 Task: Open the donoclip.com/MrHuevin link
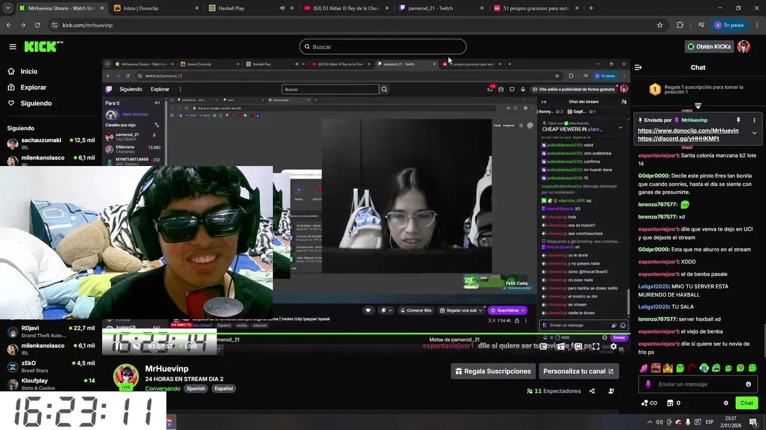tap(688, 130)
